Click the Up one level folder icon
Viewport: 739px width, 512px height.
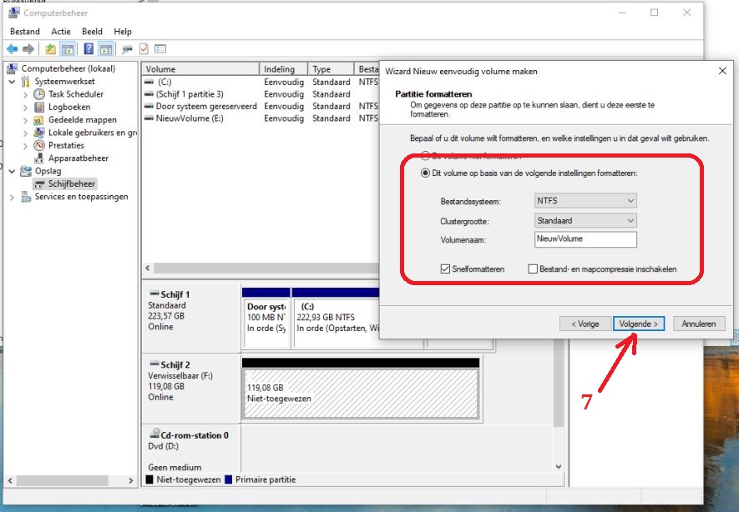(51, 49)
